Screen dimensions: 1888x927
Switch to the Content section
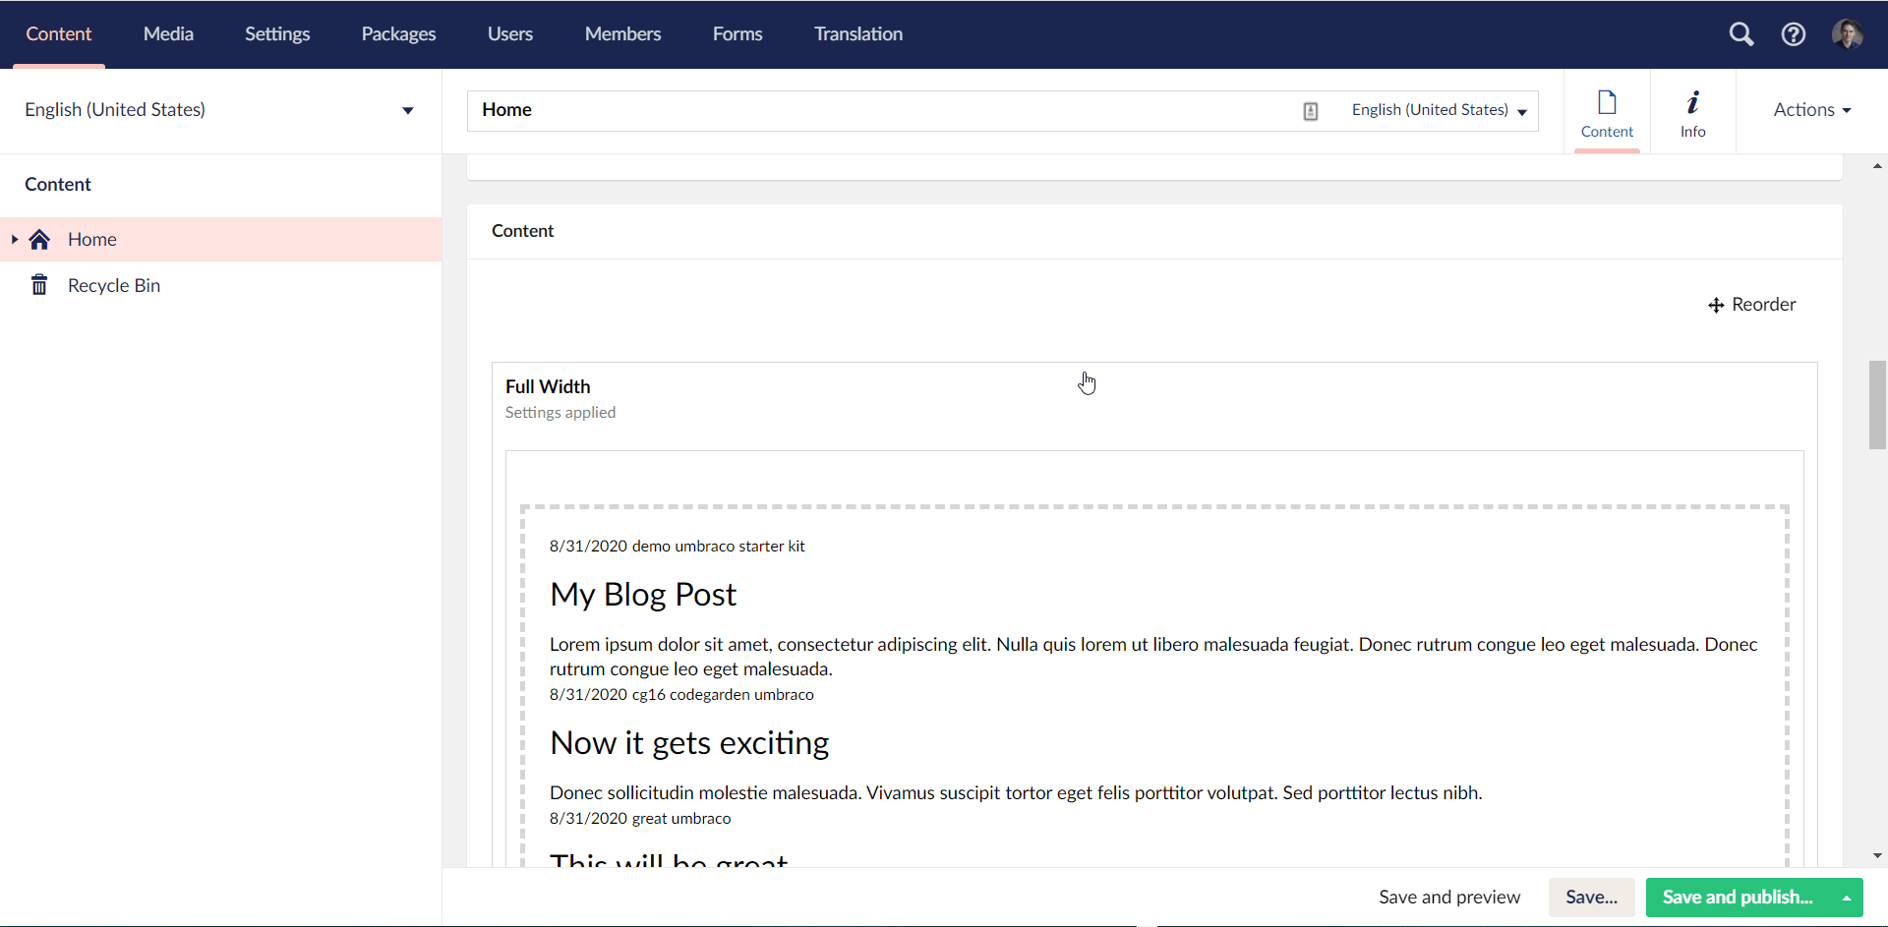(x=59, y=34)
